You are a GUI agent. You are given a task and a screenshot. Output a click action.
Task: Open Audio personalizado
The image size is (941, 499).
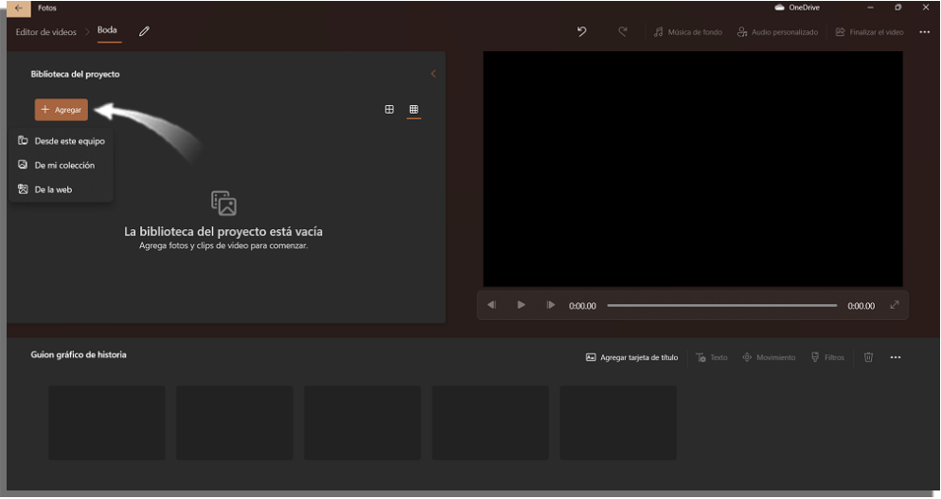point(777,32)
